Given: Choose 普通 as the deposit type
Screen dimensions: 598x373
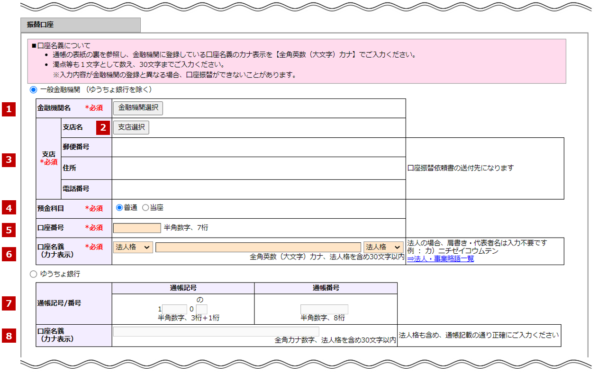Looking at the screenshot, I should click(119, 208).
